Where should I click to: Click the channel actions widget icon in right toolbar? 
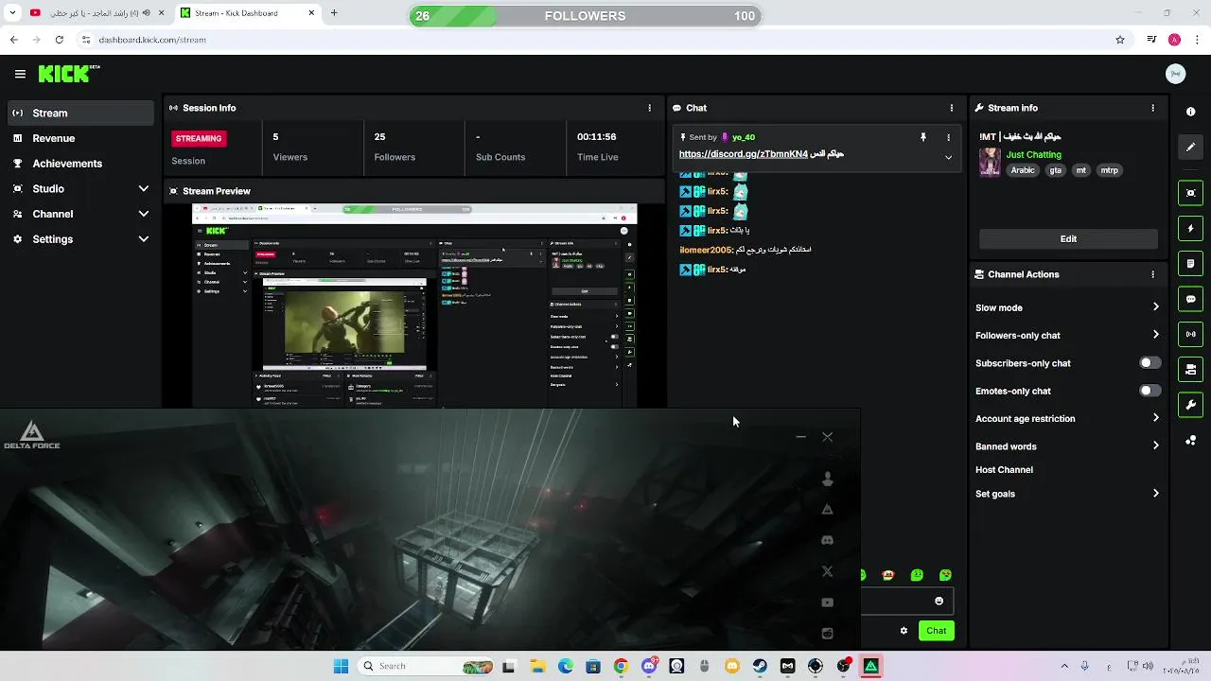click(1190, 369)
